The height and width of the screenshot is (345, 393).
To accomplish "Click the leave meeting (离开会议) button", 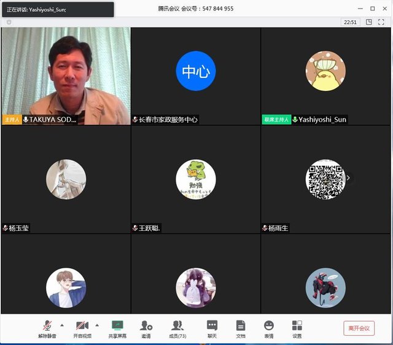I will click(359, 328).
